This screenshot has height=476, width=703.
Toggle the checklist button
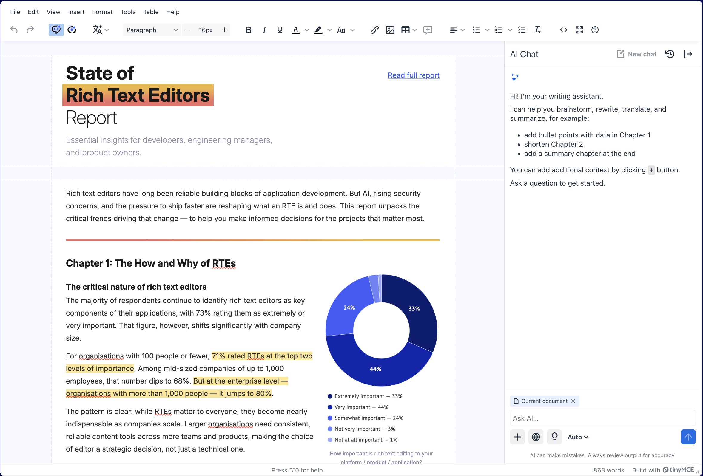pyautogui.click(x=522, y=30)
